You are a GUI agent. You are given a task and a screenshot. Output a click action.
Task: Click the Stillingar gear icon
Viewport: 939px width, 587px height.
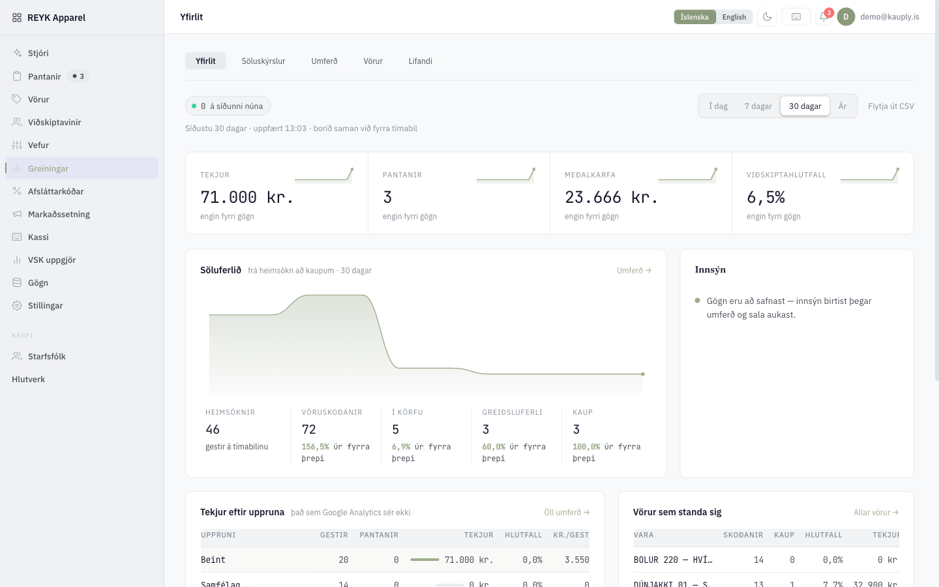click(17, 305)
